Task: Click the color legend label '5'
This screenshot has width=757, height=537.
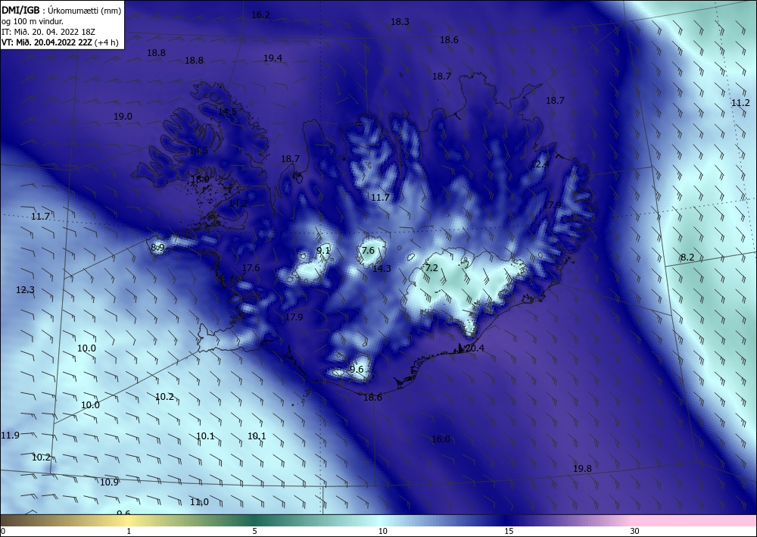Action: pyautogui.click(x=255, y=532)
